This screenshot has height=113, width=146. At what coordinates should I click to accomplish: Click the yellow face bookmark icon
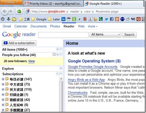(95, 19)
